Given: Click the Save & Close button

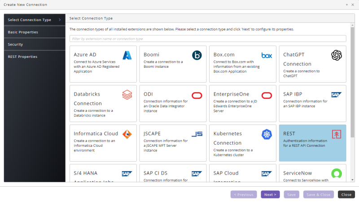Looking at the screenshot, I should pyautogui.click(x=319, y=194).
